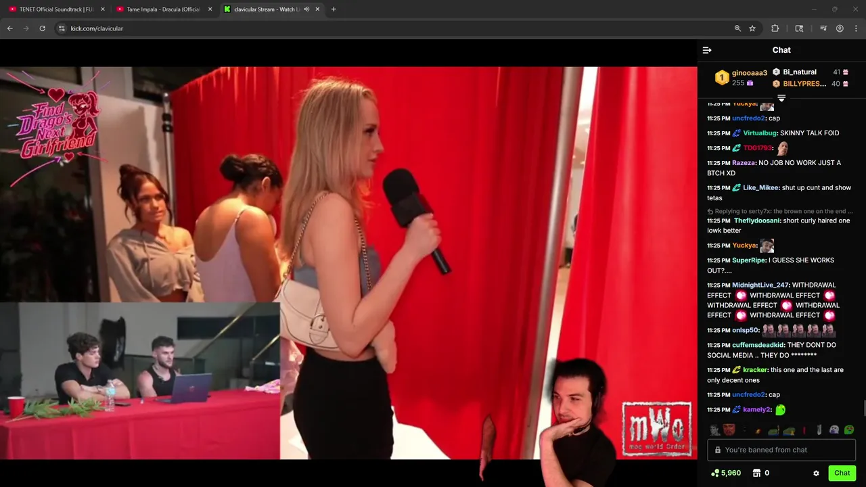Image resolution: width=866 pixels, height=487 pixels.
Task: Click the livestream video player
Action: [348, 262]
